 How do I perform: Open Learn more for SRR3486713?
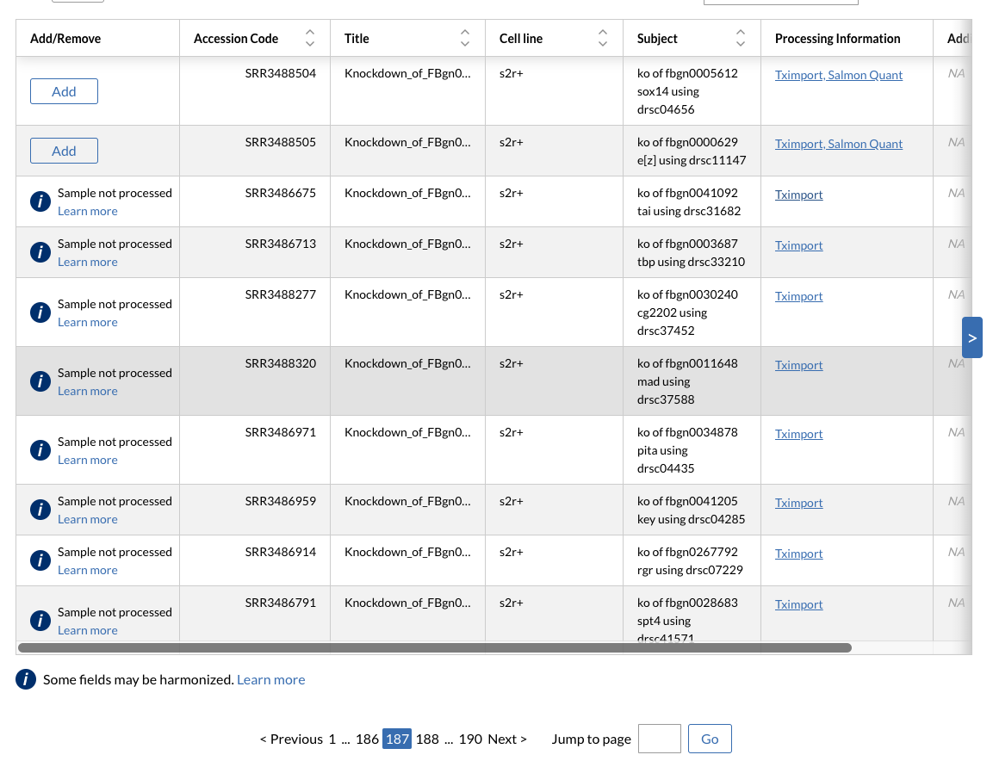(87, 262)
